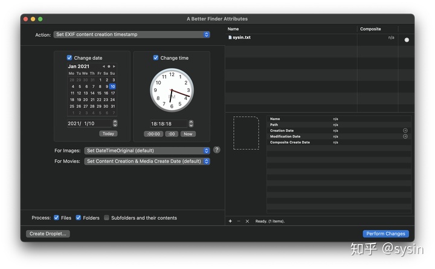Click the red close window button
This screenshot has height=269, width=435.
26,19
